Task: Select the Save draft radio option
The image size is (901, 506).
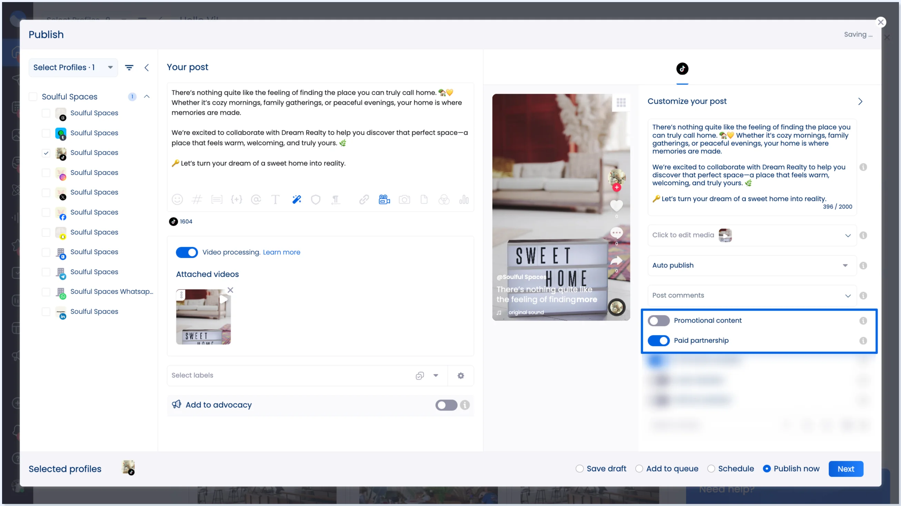Action: click(579, 468)
